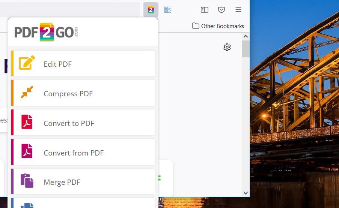Click the PDF2Go extension toolbar icon
The width and height of the screenshot is (339, 208).
[x=151, y=10]
